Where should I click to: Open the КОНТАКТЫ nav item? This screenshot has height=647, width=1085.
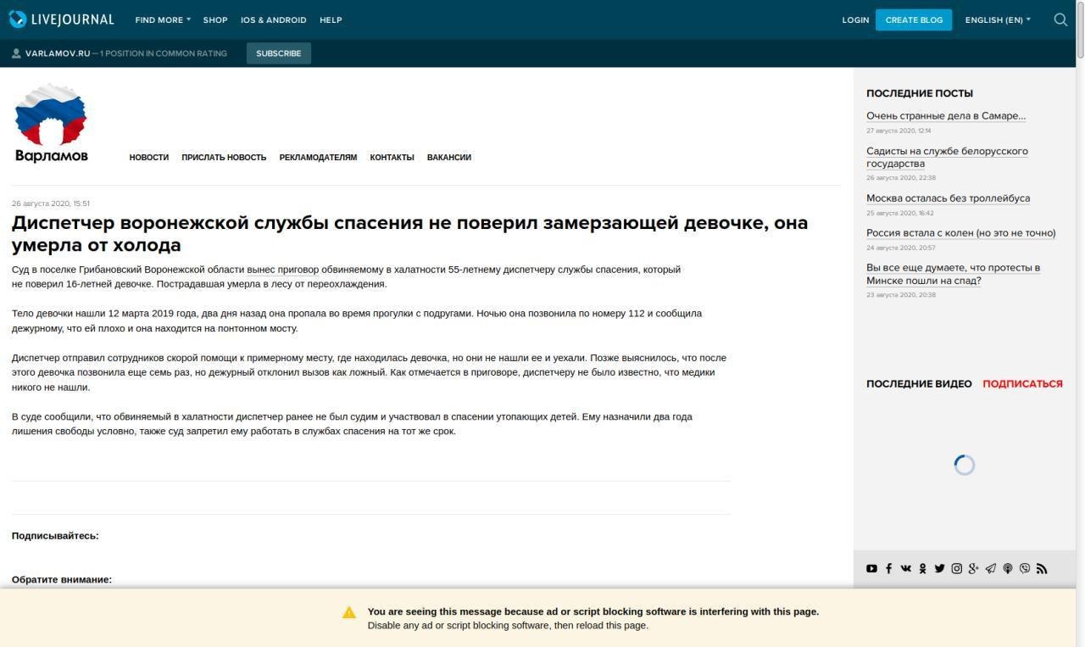392,157
